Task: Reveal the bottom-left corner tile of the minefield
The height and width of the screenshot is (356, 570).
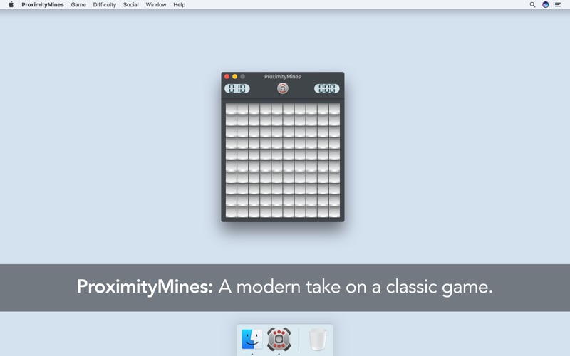Action: click(231, 211)
